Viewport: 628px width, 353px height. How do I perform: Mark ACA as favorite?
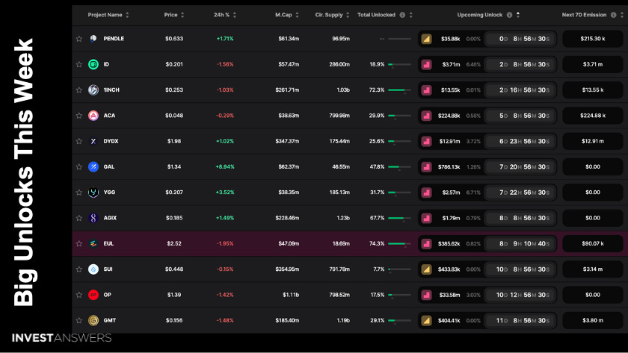[x=79, y=116]
